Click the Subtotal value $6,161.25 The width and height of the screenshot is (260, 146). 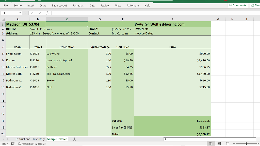tap(203, 121)
